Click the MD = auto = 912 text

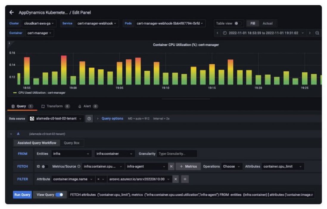[x=139, y=119]
